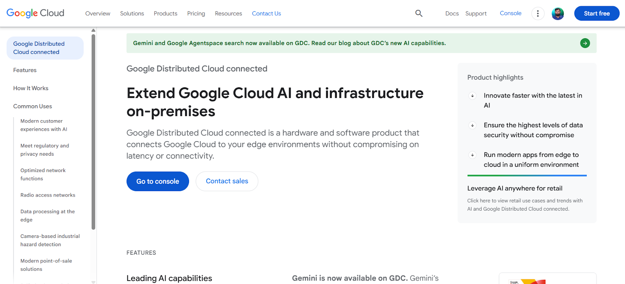Viewport: 625px width, 284px height.
Task: Click the sidebar vertical scrollbar
Action: point(93,133)
